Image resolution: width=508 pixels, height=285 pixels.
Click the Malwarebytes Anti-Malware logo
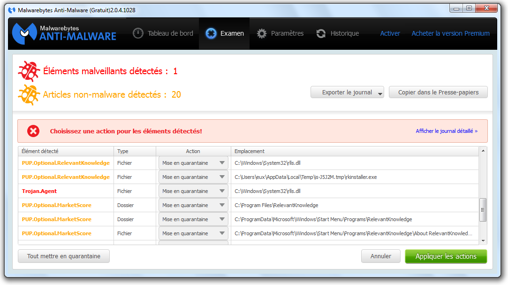pyautogui.click(x=64, y=33)
